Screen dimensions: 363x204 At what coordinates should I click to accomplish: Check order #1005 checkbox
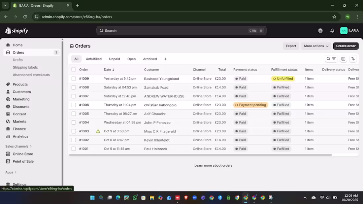tap(74, 114)
